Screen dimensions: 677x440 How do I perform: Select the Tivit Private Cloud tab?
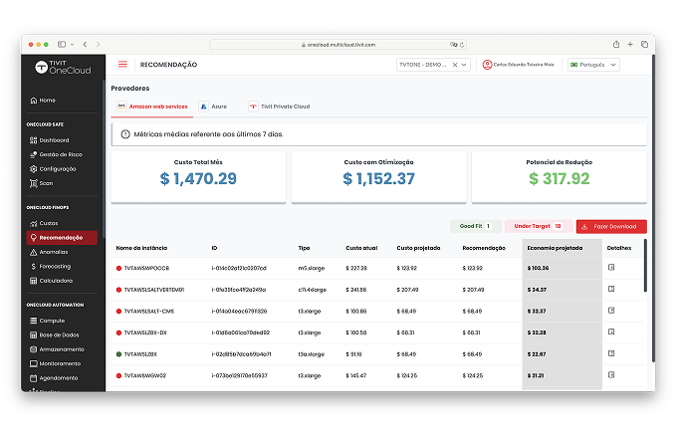coord(281,106)
